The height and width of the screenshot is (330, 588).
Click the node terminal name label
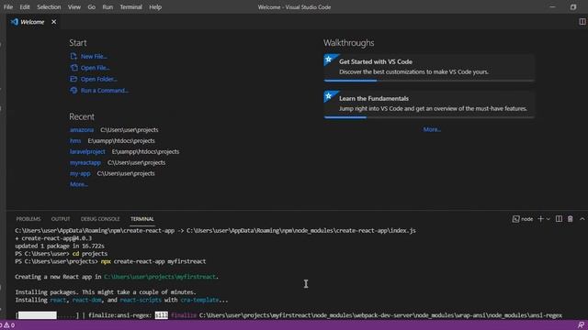click(x=526, y=219)
